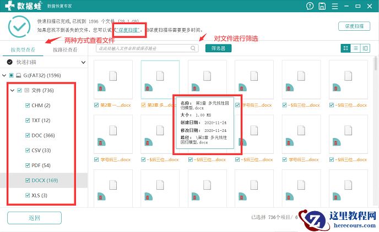Click the search magnifier icon
The width and height of the screenshot is (379, 232).
[193, 48]
